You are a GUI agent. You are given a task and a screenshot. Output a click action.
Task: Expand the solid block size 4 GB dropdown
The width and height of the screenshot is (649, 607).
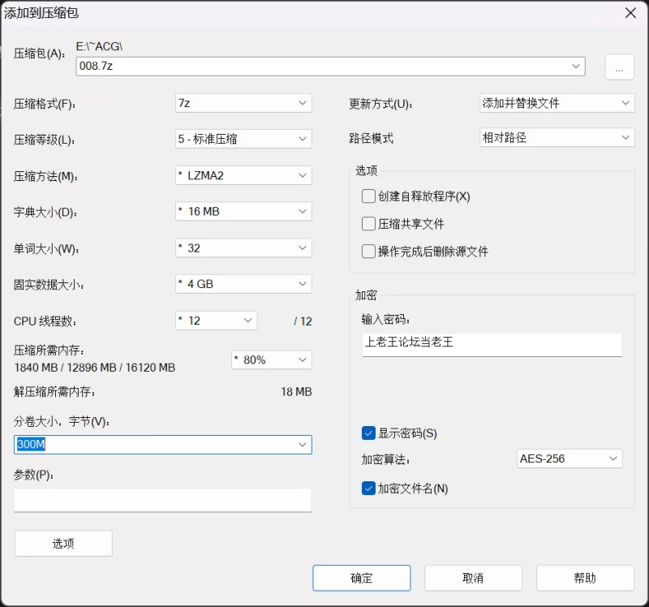tap(243, 284)
